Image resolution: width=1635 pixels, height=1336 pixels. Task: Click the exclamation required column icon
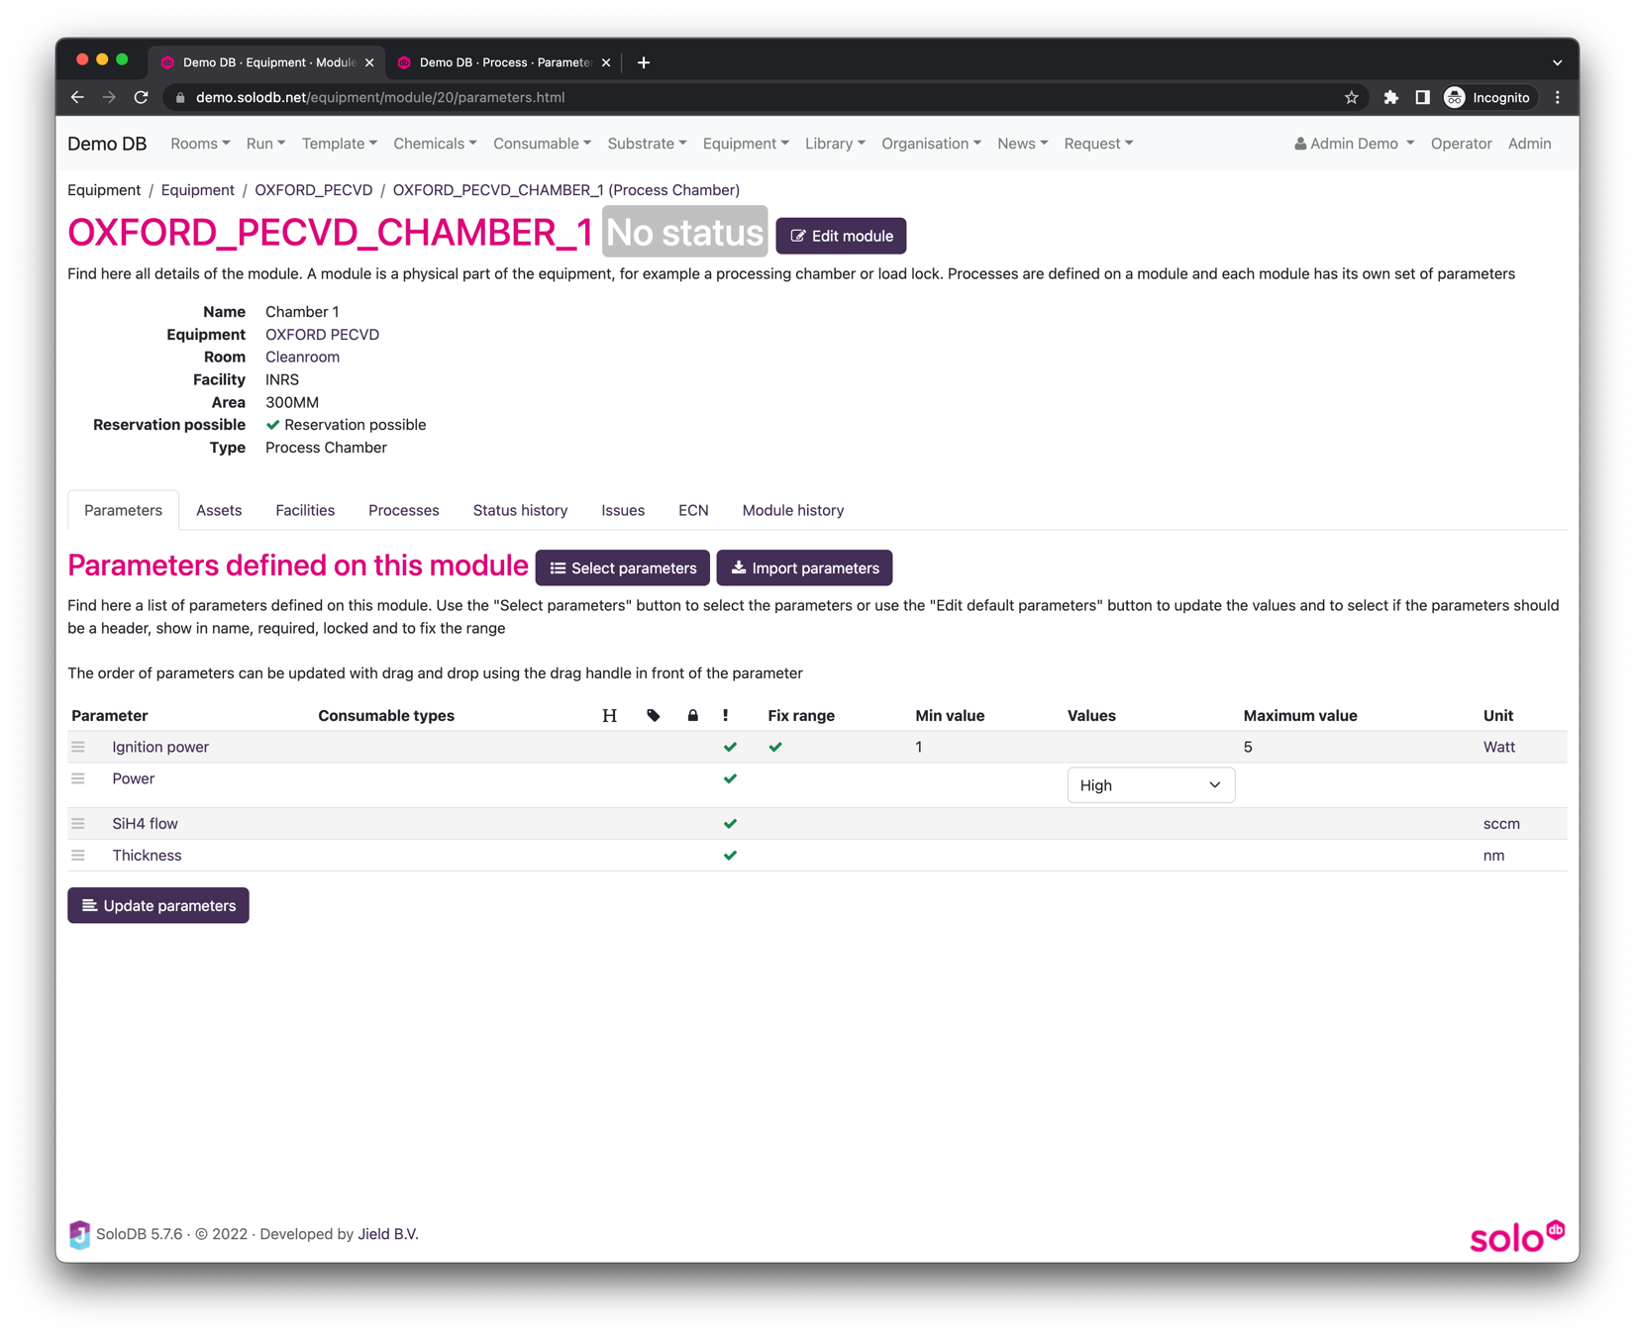(x=726, y=715)
